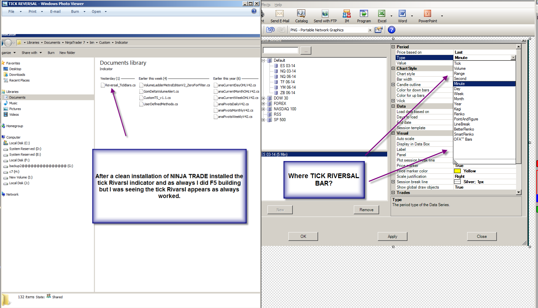Click the ES 03-14 instrument icon
The image size is (538, 308).
click(x=276, y=66)
